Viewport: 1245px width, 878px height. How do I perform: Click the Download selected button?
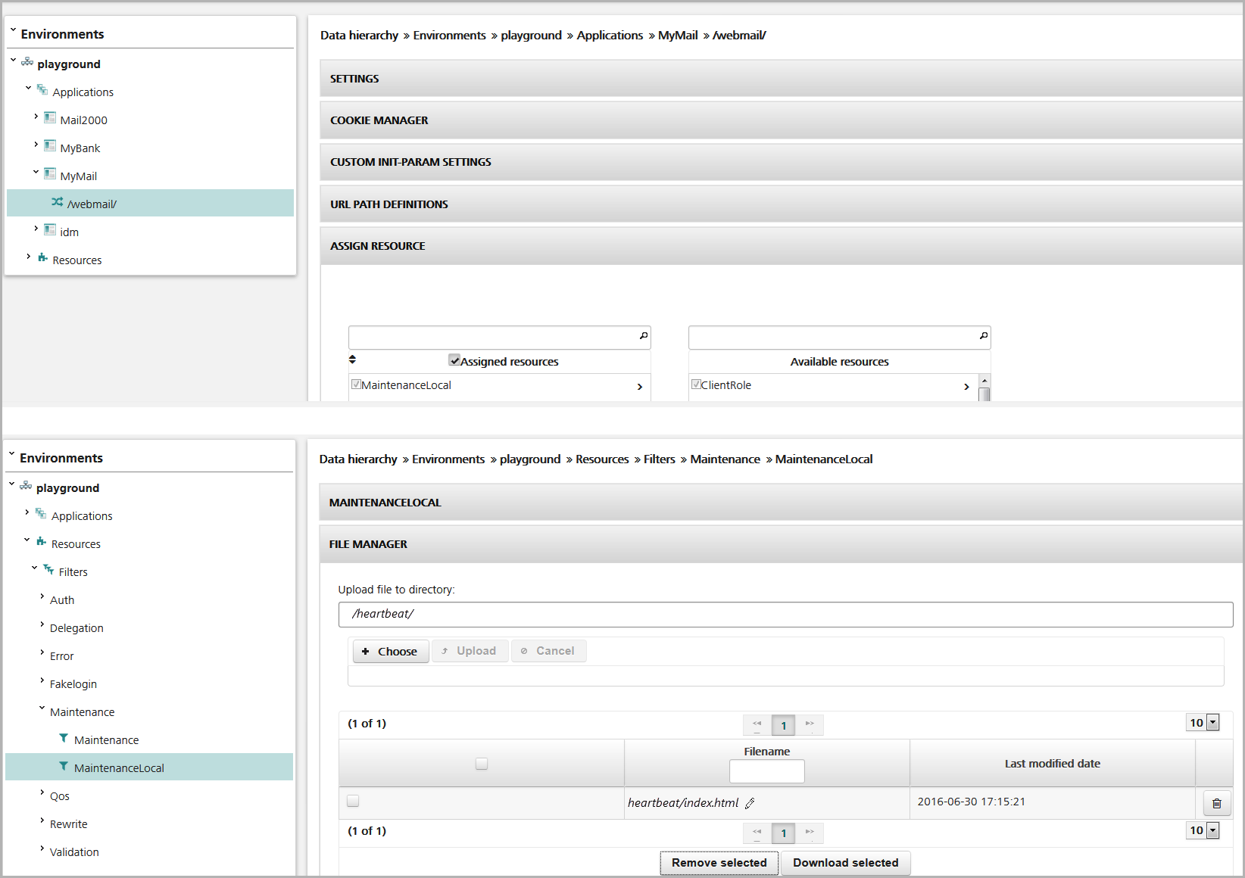coord(846,863)
